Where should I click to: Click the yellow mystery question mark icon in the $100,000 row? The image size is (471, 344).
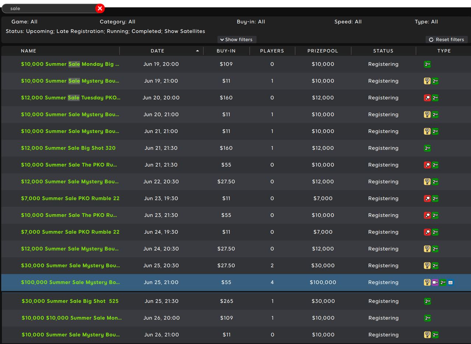(427, 282)
